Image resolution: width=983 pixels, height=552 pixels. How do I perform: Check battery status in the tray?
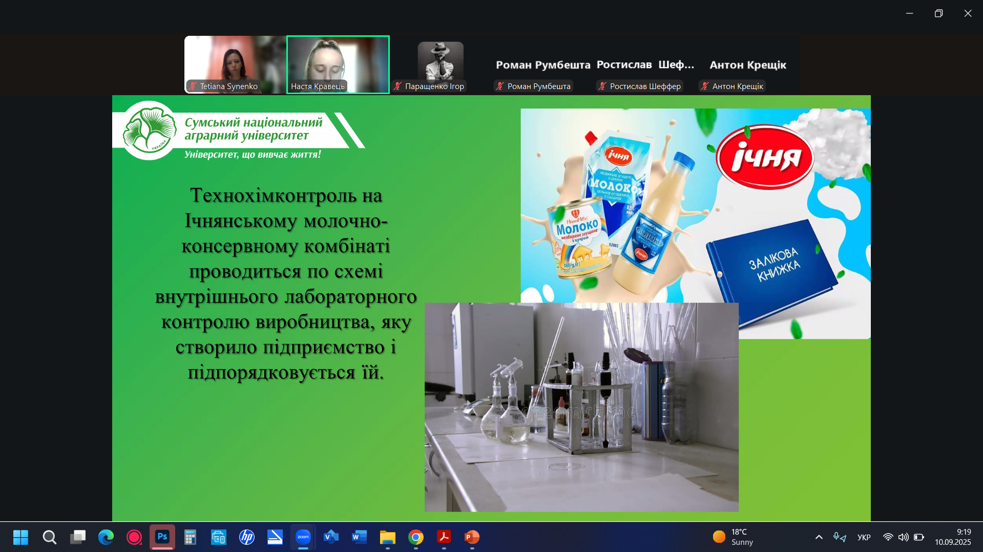tap(919, 537)
